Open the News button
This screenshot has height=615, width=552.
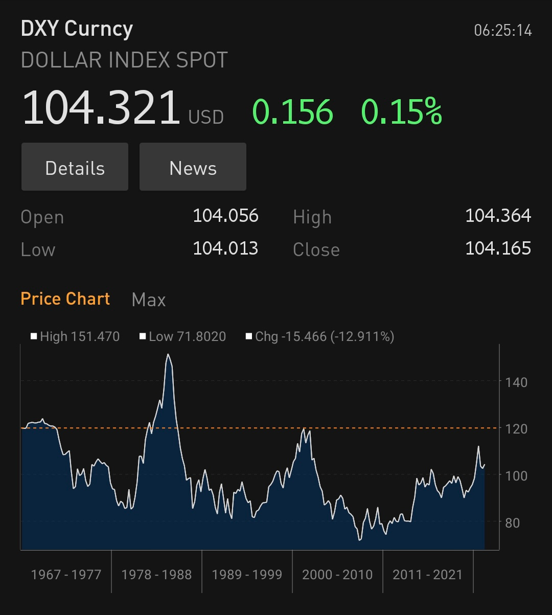click(x=193, y=167)
